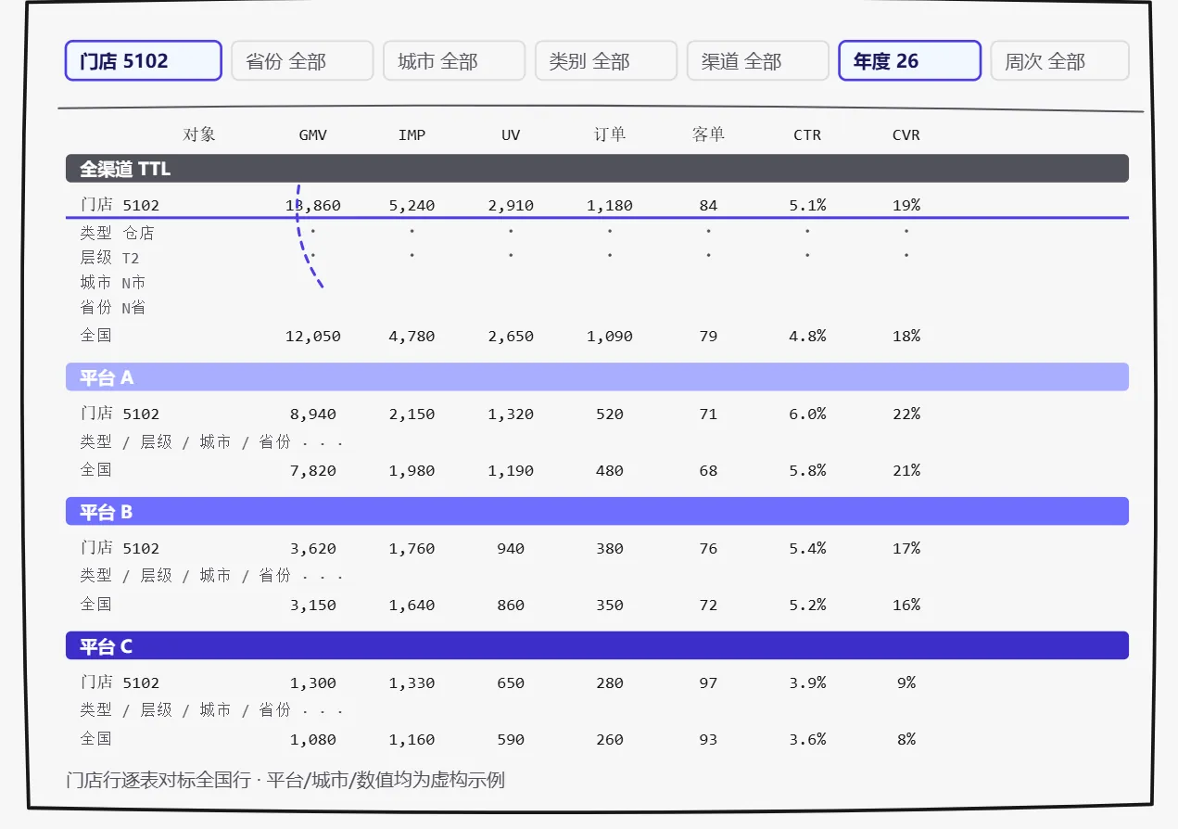Click the 门店 5102 label under 平台 C

point(120,683)
